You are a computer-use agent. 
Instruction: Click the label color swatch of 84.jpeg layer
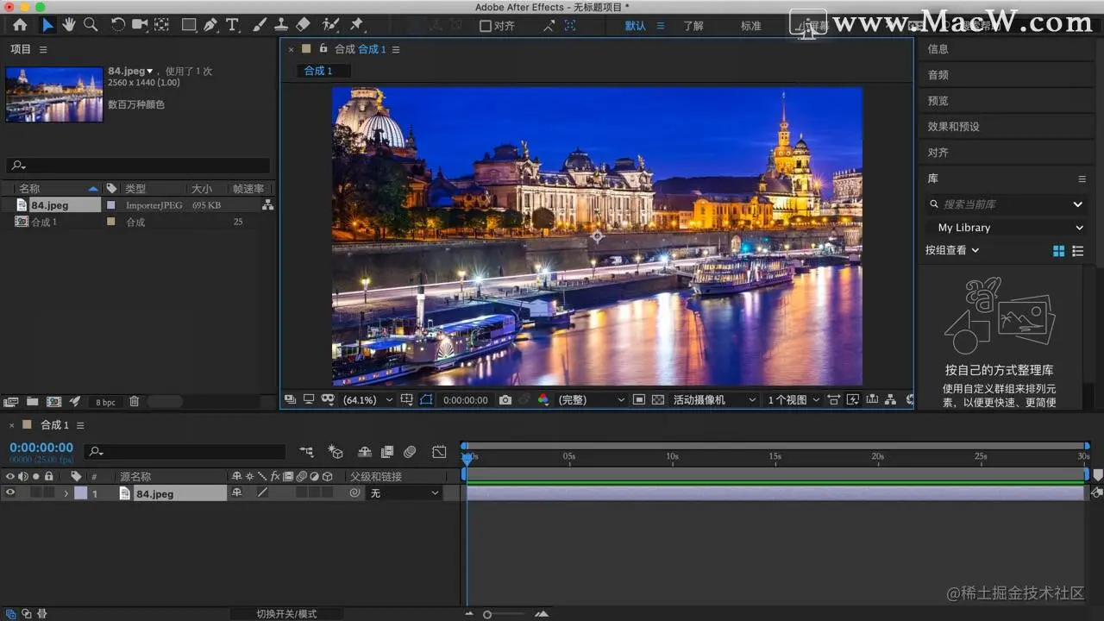pos(81,493)
